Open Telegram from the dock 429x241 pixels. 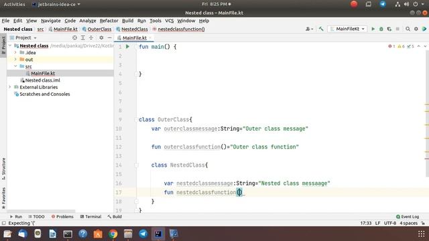click(x=143, y=234)
